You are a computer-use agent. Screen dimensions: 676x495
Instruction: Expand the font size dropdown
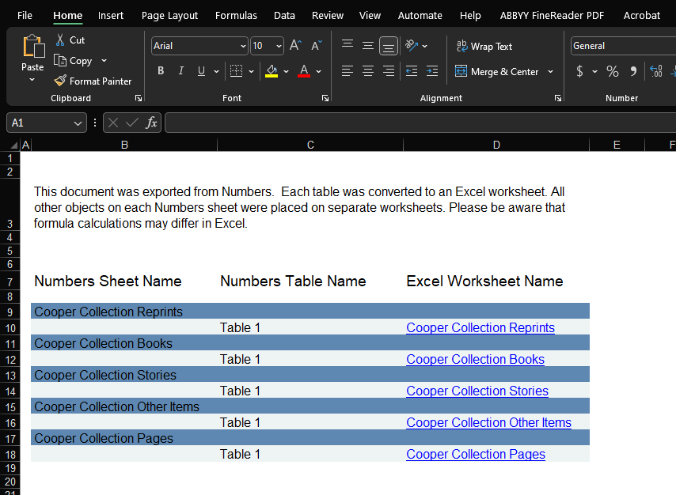pos(278,47)
